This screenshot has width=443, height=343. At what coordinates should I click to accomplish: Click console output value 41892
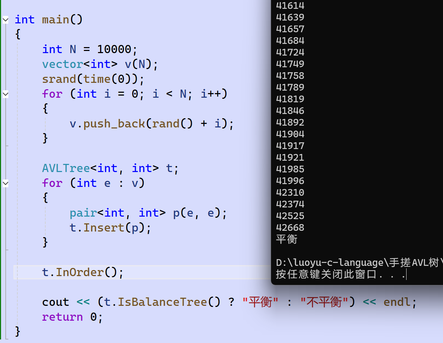(290, 122)
